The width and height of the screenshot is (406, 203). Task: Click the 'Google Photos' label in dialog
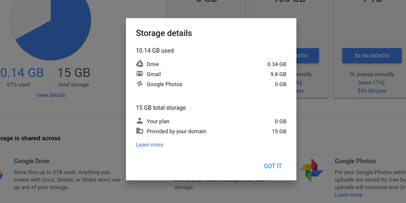coord(165,84)
